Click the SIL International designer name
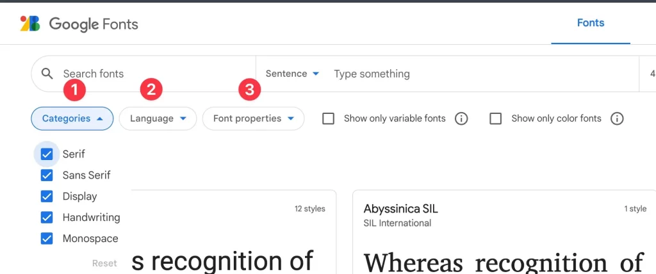The width and height of the screenshot is (656, 274). 397,223
